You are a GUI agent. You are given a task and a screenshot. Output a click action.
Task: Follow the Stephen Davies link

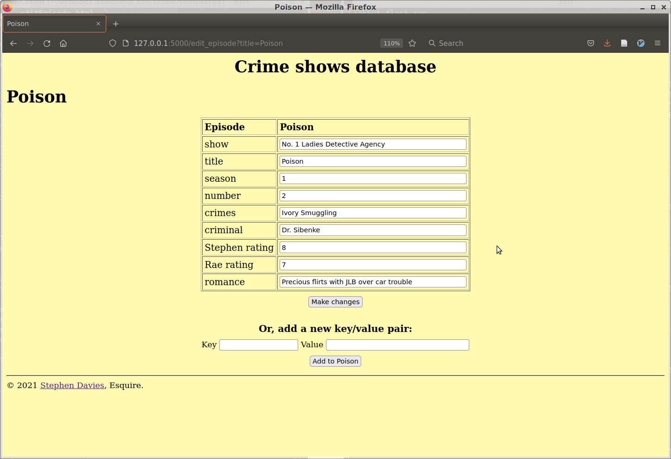[72, 385]
